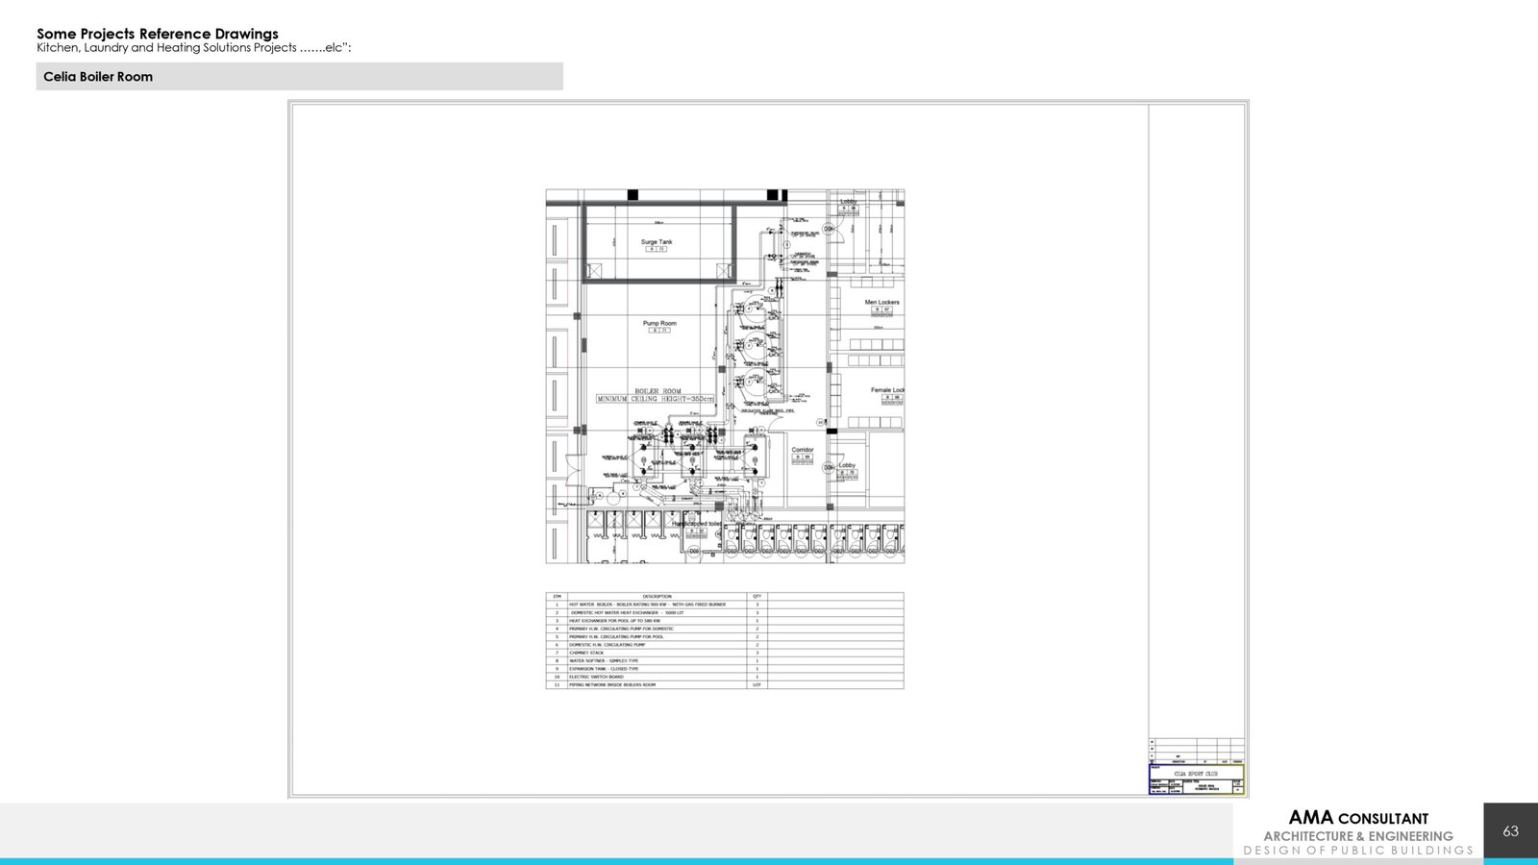Click the Surge Tank room label
Screen dimensions: 1538x865
coord(657,242)
